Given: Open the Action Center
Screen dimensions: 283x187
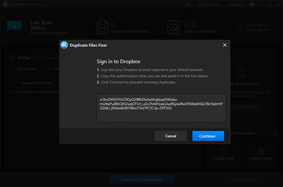Looking at the screenshot, I should 209,5.
